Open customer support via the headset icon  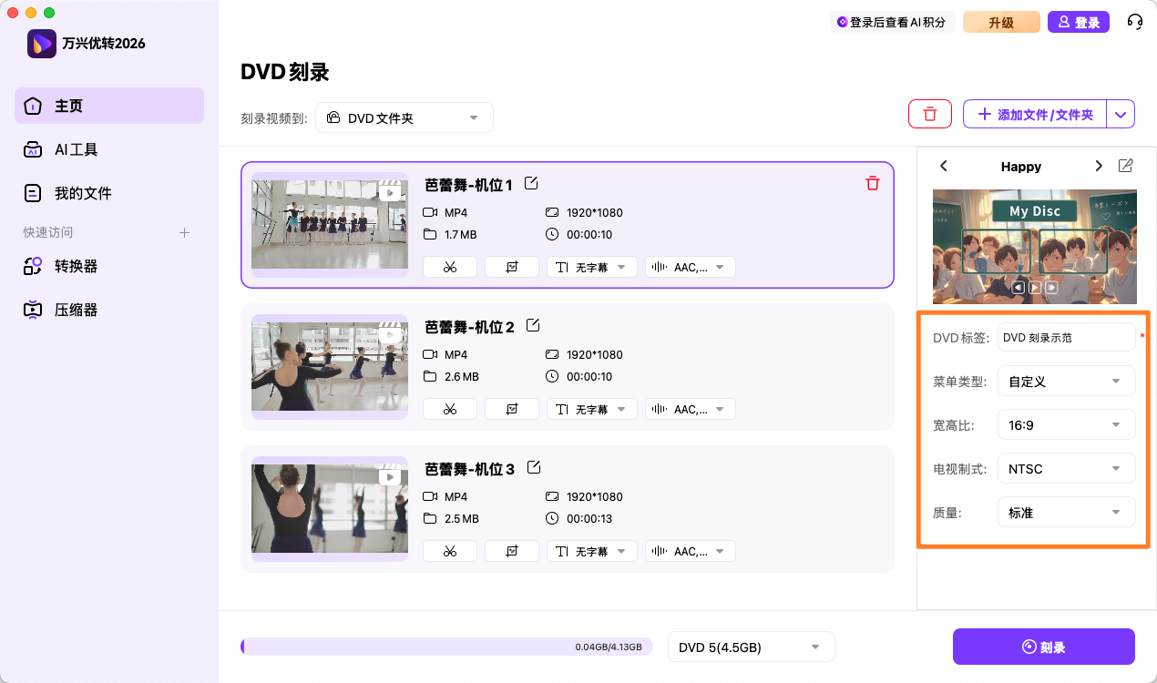pyautogui.click(x=1134, y=21)
